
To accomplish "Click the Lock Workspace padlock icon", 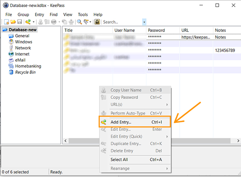I will point(97,22).
